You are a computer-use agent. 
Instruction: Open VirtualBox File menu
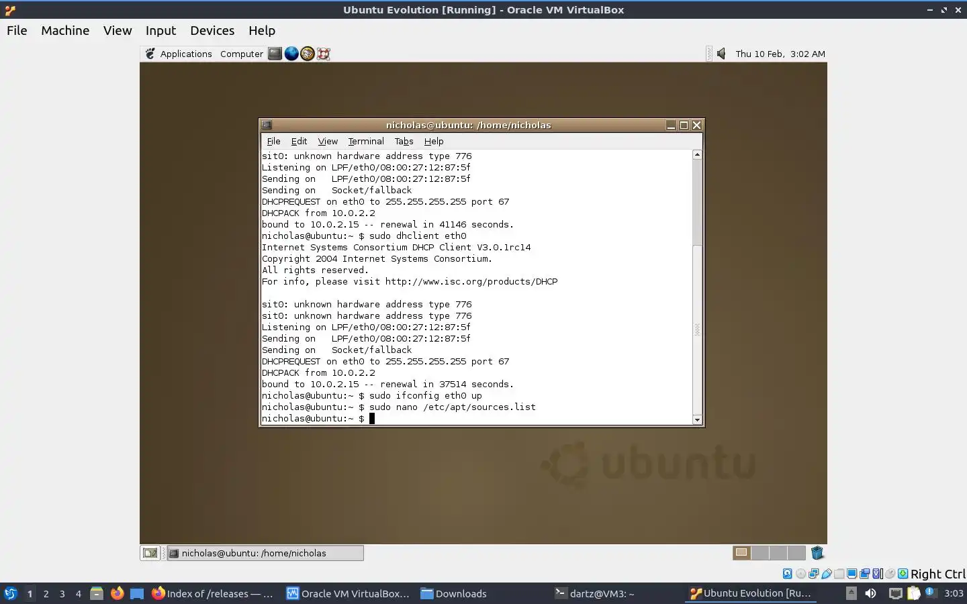click(17, 30)
